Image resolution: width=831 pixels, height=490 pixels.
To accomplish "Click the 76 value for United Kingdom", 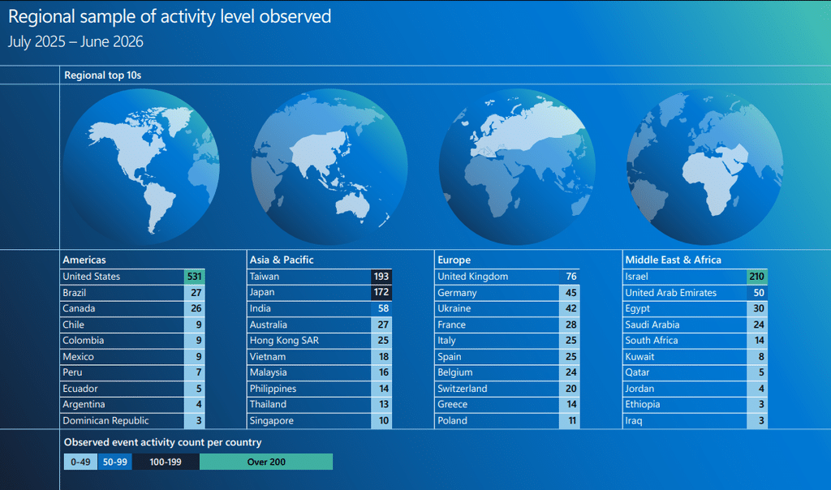I will (x=570, y=277).
